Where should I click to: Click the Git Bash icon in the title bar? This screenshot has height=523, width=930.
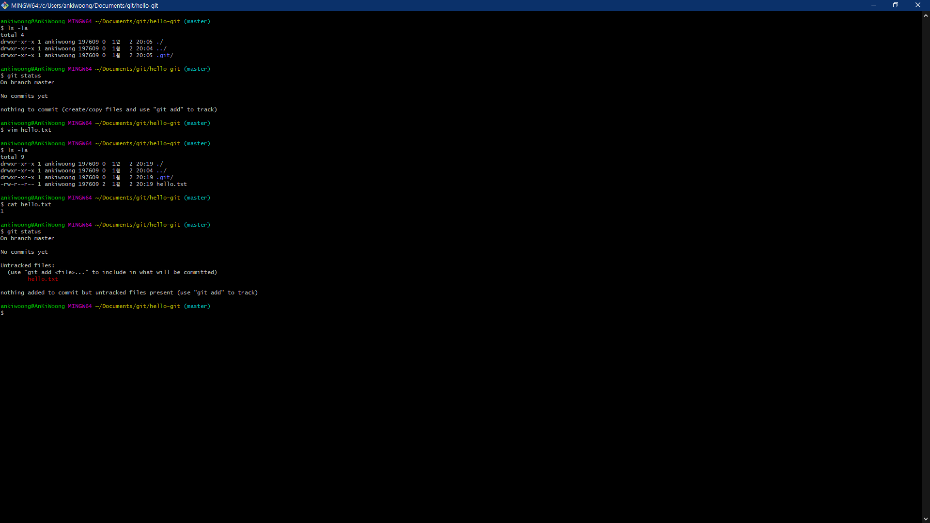click(5, 5)
